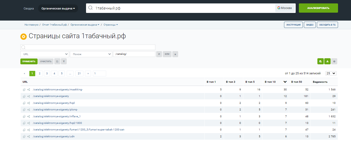Click the paperclip icon in the plonq- row
This screenshot has width=351, height=141.
(x=24, y=110)
